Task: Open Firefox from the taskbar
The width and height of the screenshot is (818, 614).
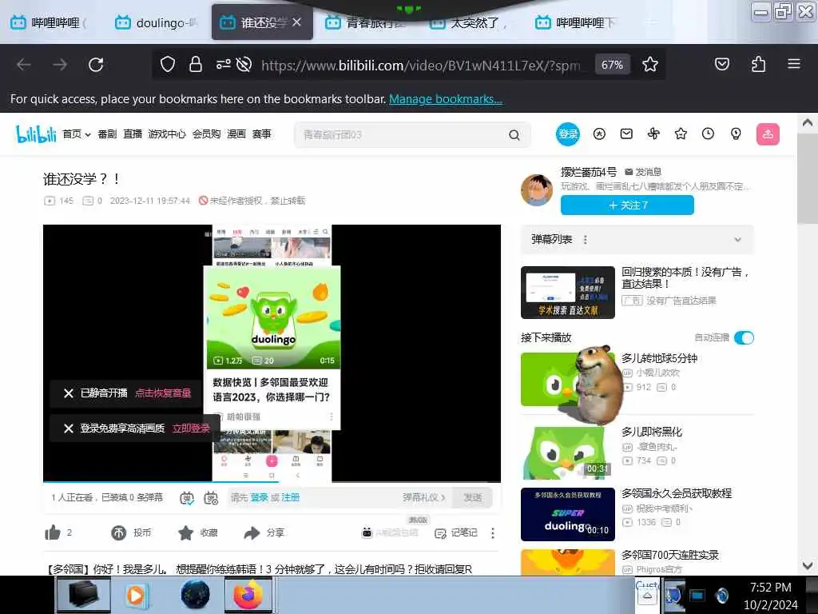Action: click(x=248, y=595)
